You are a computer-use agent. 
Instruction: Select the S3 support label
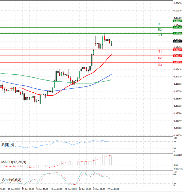(x=160, y=65)
